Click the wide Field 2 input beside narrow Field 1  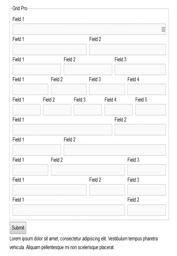(x=115, y=150)
